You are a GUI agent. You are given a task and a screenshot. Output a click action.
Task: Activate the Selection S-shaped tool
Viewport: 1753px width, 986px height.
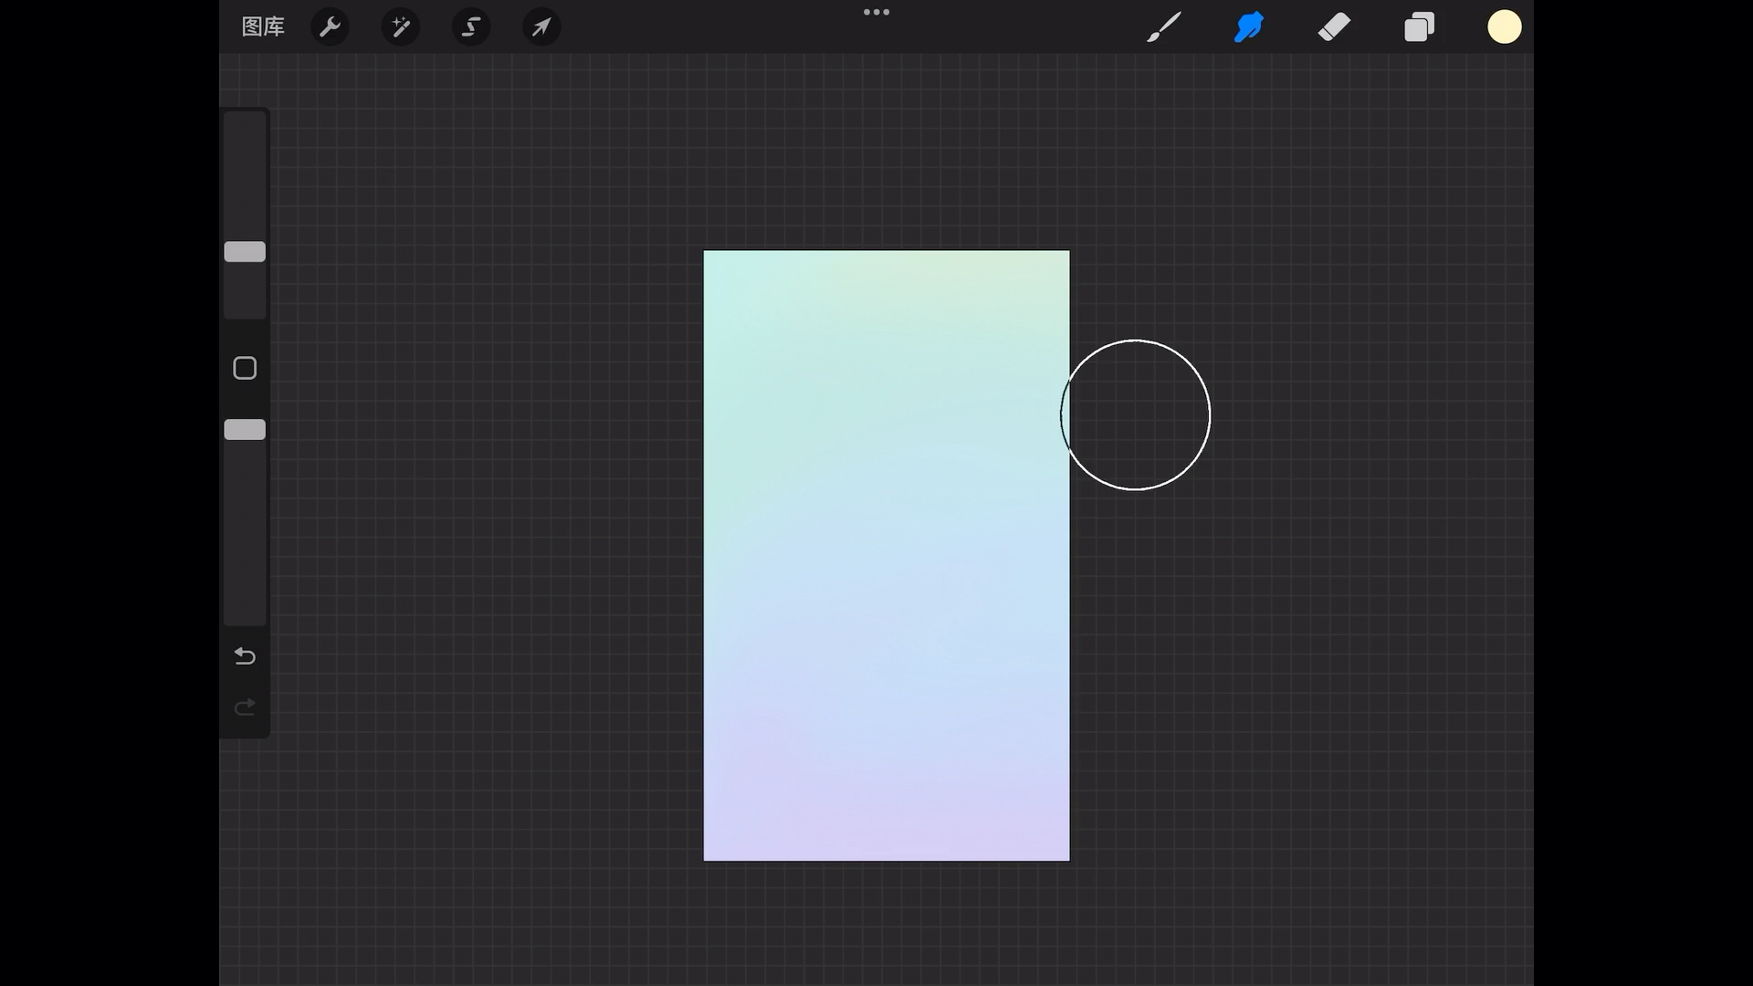tap(471, 26)
